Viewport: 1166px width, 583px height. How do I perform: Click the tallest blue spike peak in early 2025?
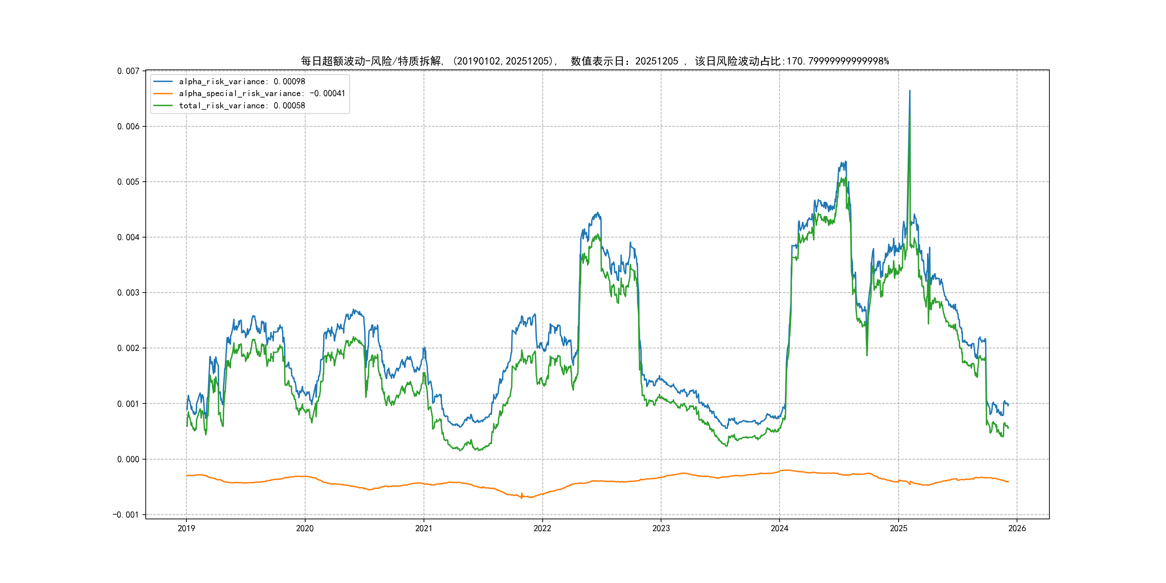[x=910, y=91]
